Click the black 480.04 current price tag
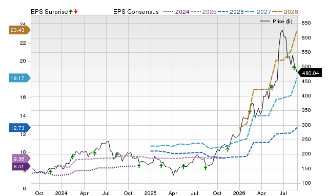 310,73
